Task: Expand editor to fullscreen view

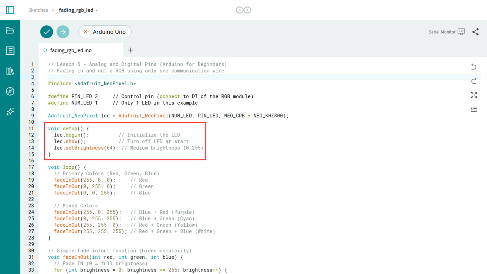Action: point(474,95)
